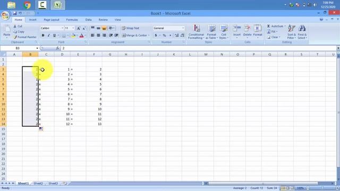Apply percent style
This screenshot has width=340, height=191.
[164, 36]
